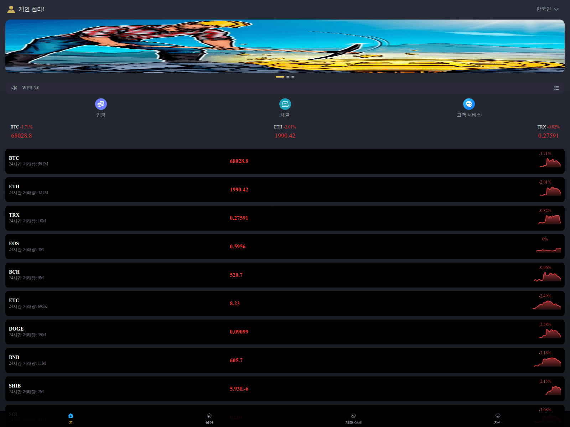Click the TRX ticker summary 0.27591

548,136
